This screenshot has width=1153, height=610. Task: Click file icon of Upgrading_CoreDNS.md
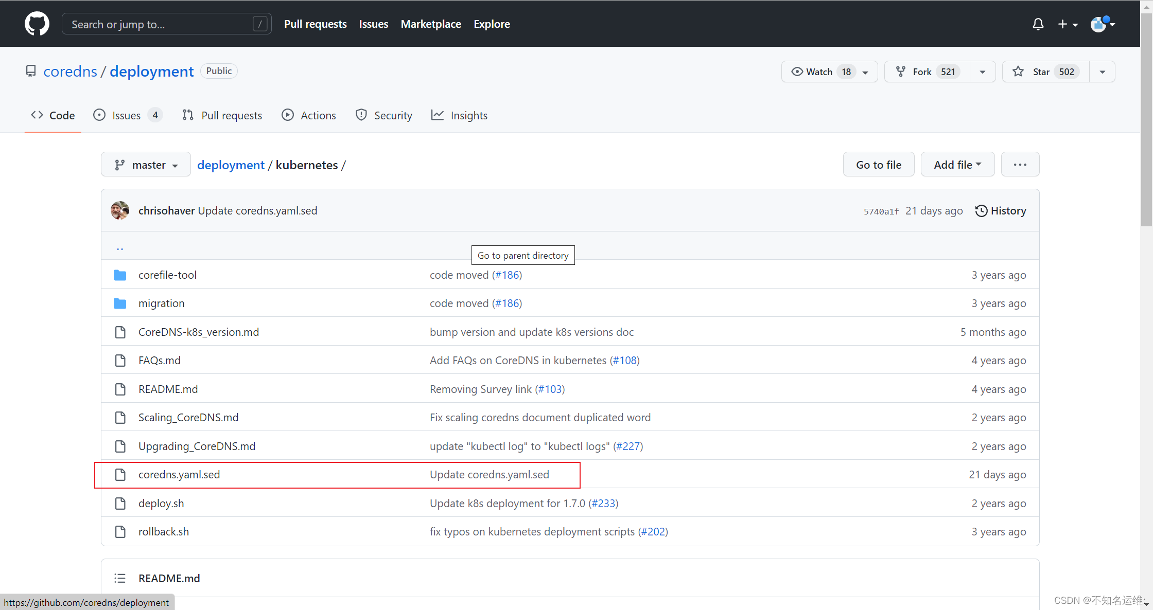(120, 446)
